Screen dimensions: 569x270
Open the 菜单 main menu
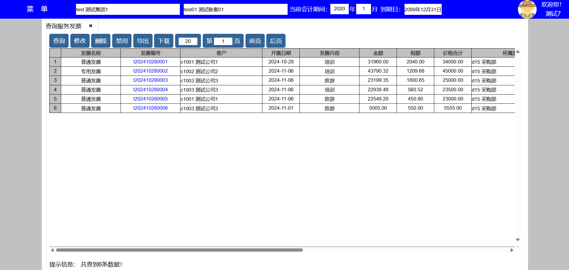coord(37,9)
